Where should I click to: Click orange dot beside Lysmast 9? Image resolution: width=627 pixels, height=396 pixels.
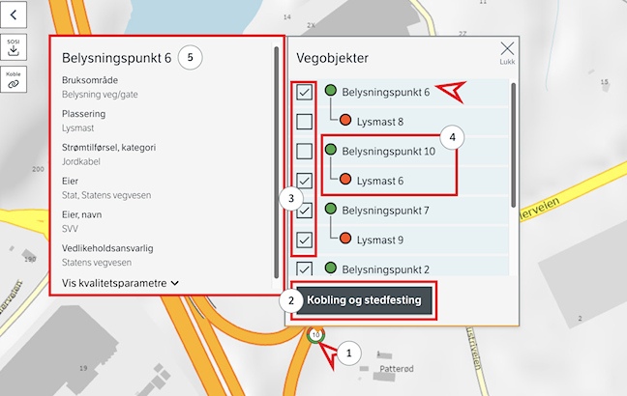click(345, 238)
